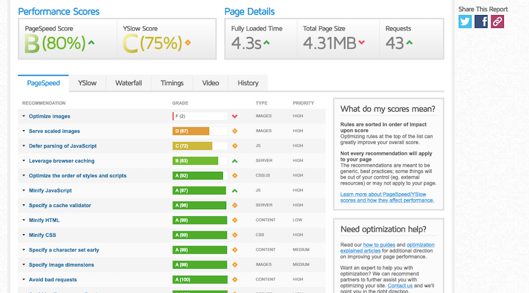Click green up arrow beside Minify JavaScript grade

pyautogui.click(x=234, y=190)
